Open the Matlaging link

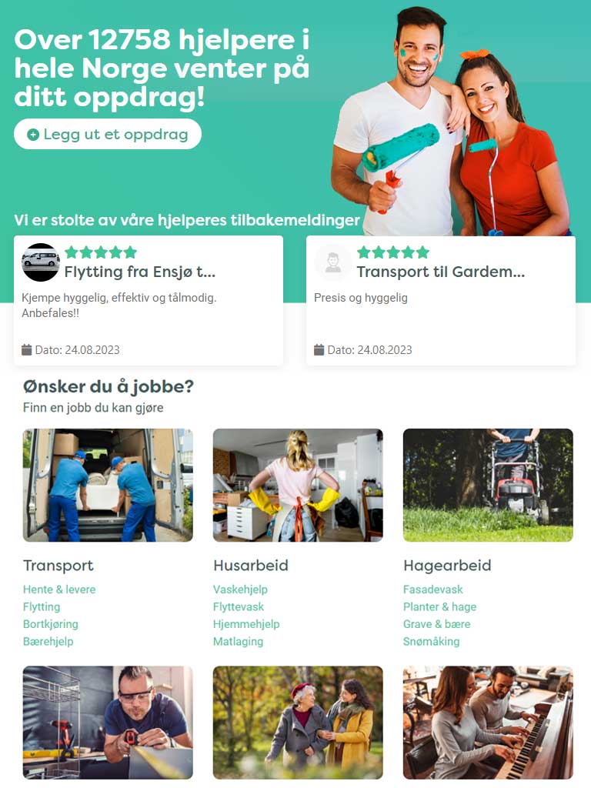click(x=239, y=641)
